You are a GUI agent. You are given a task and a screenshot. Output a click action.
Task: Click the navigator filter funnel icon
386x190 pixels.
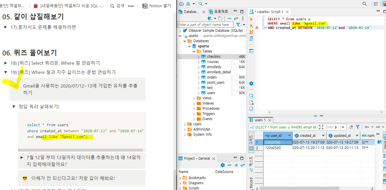[238, 25]
